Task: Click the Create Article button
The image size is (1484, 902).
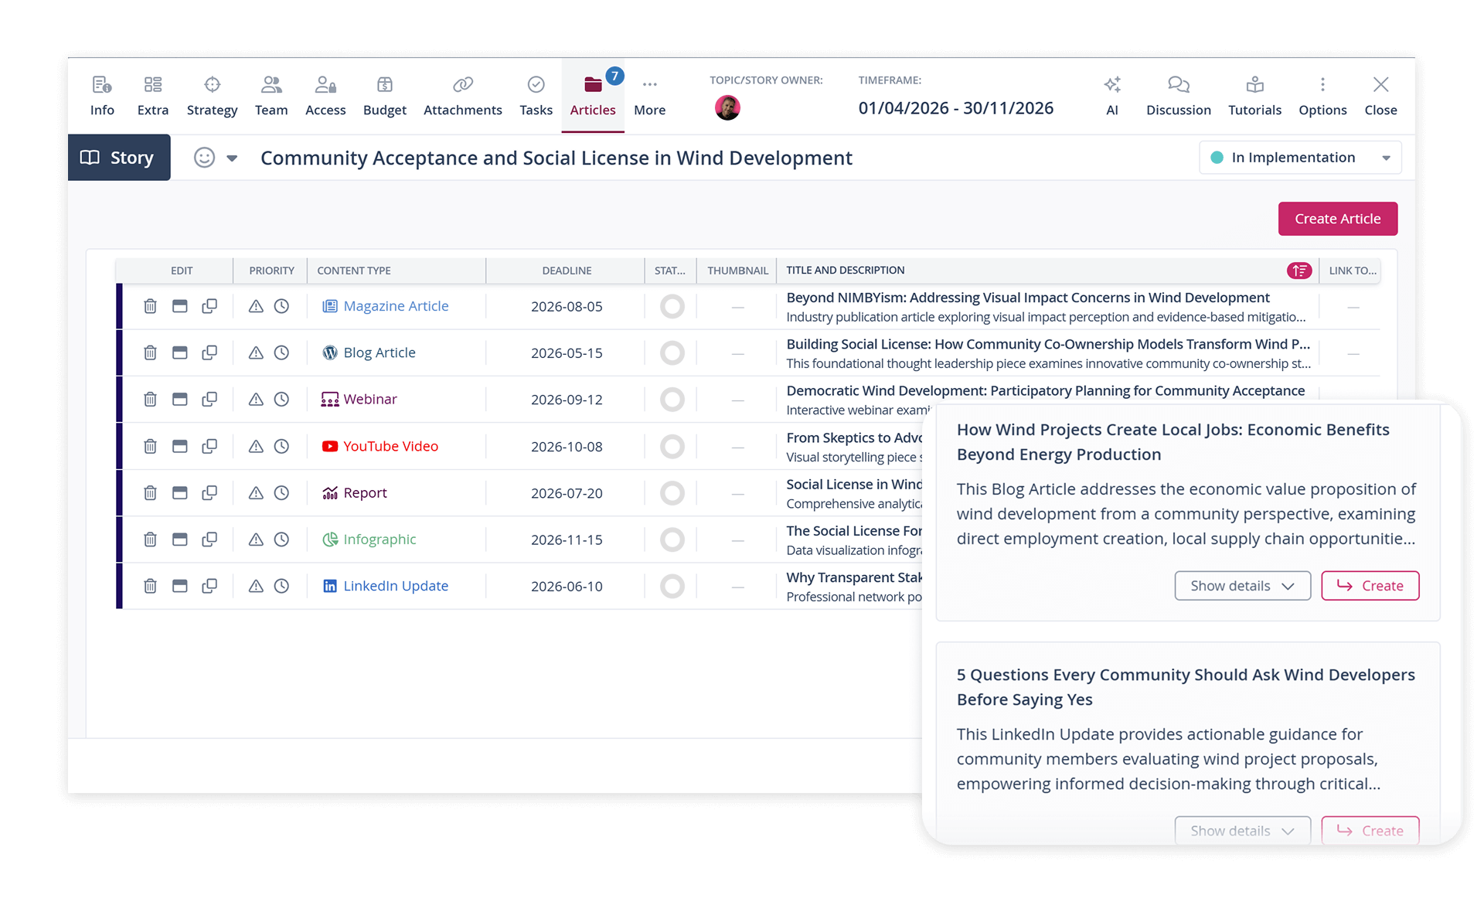Action: coord(1337,219)
